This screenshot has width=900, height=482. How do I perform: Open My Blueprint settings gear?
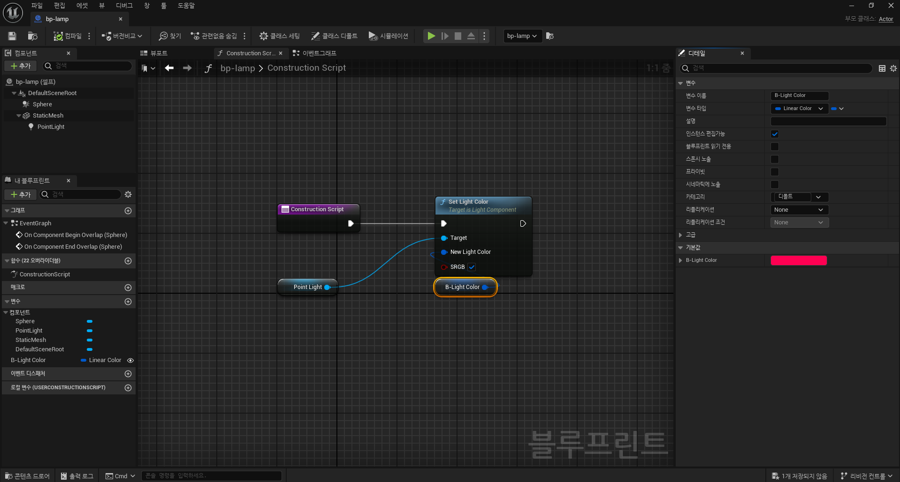128,194
